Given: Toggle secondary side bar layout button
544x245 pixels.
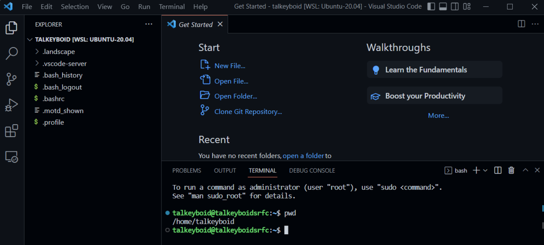Looking at the screenshot, I should [455, 7].
